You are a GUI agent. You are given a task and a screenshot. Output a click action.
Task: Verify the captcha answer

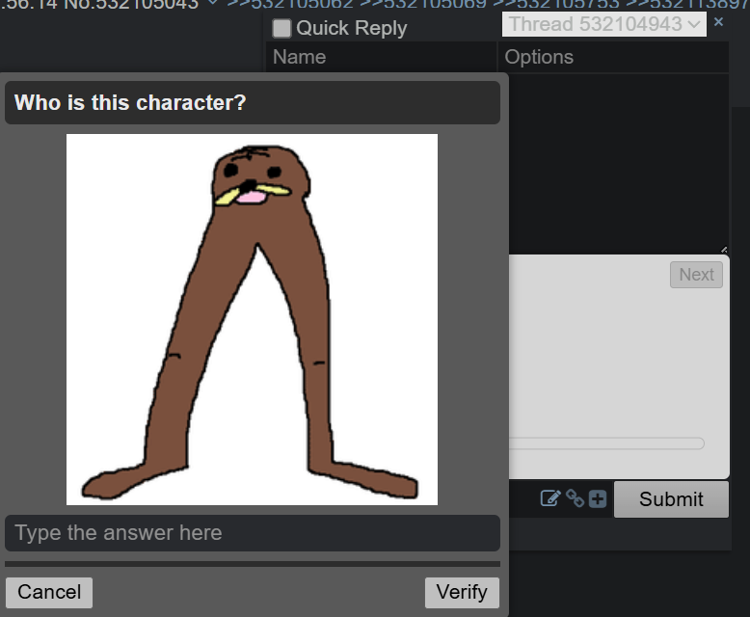click(x=462, y=592)
